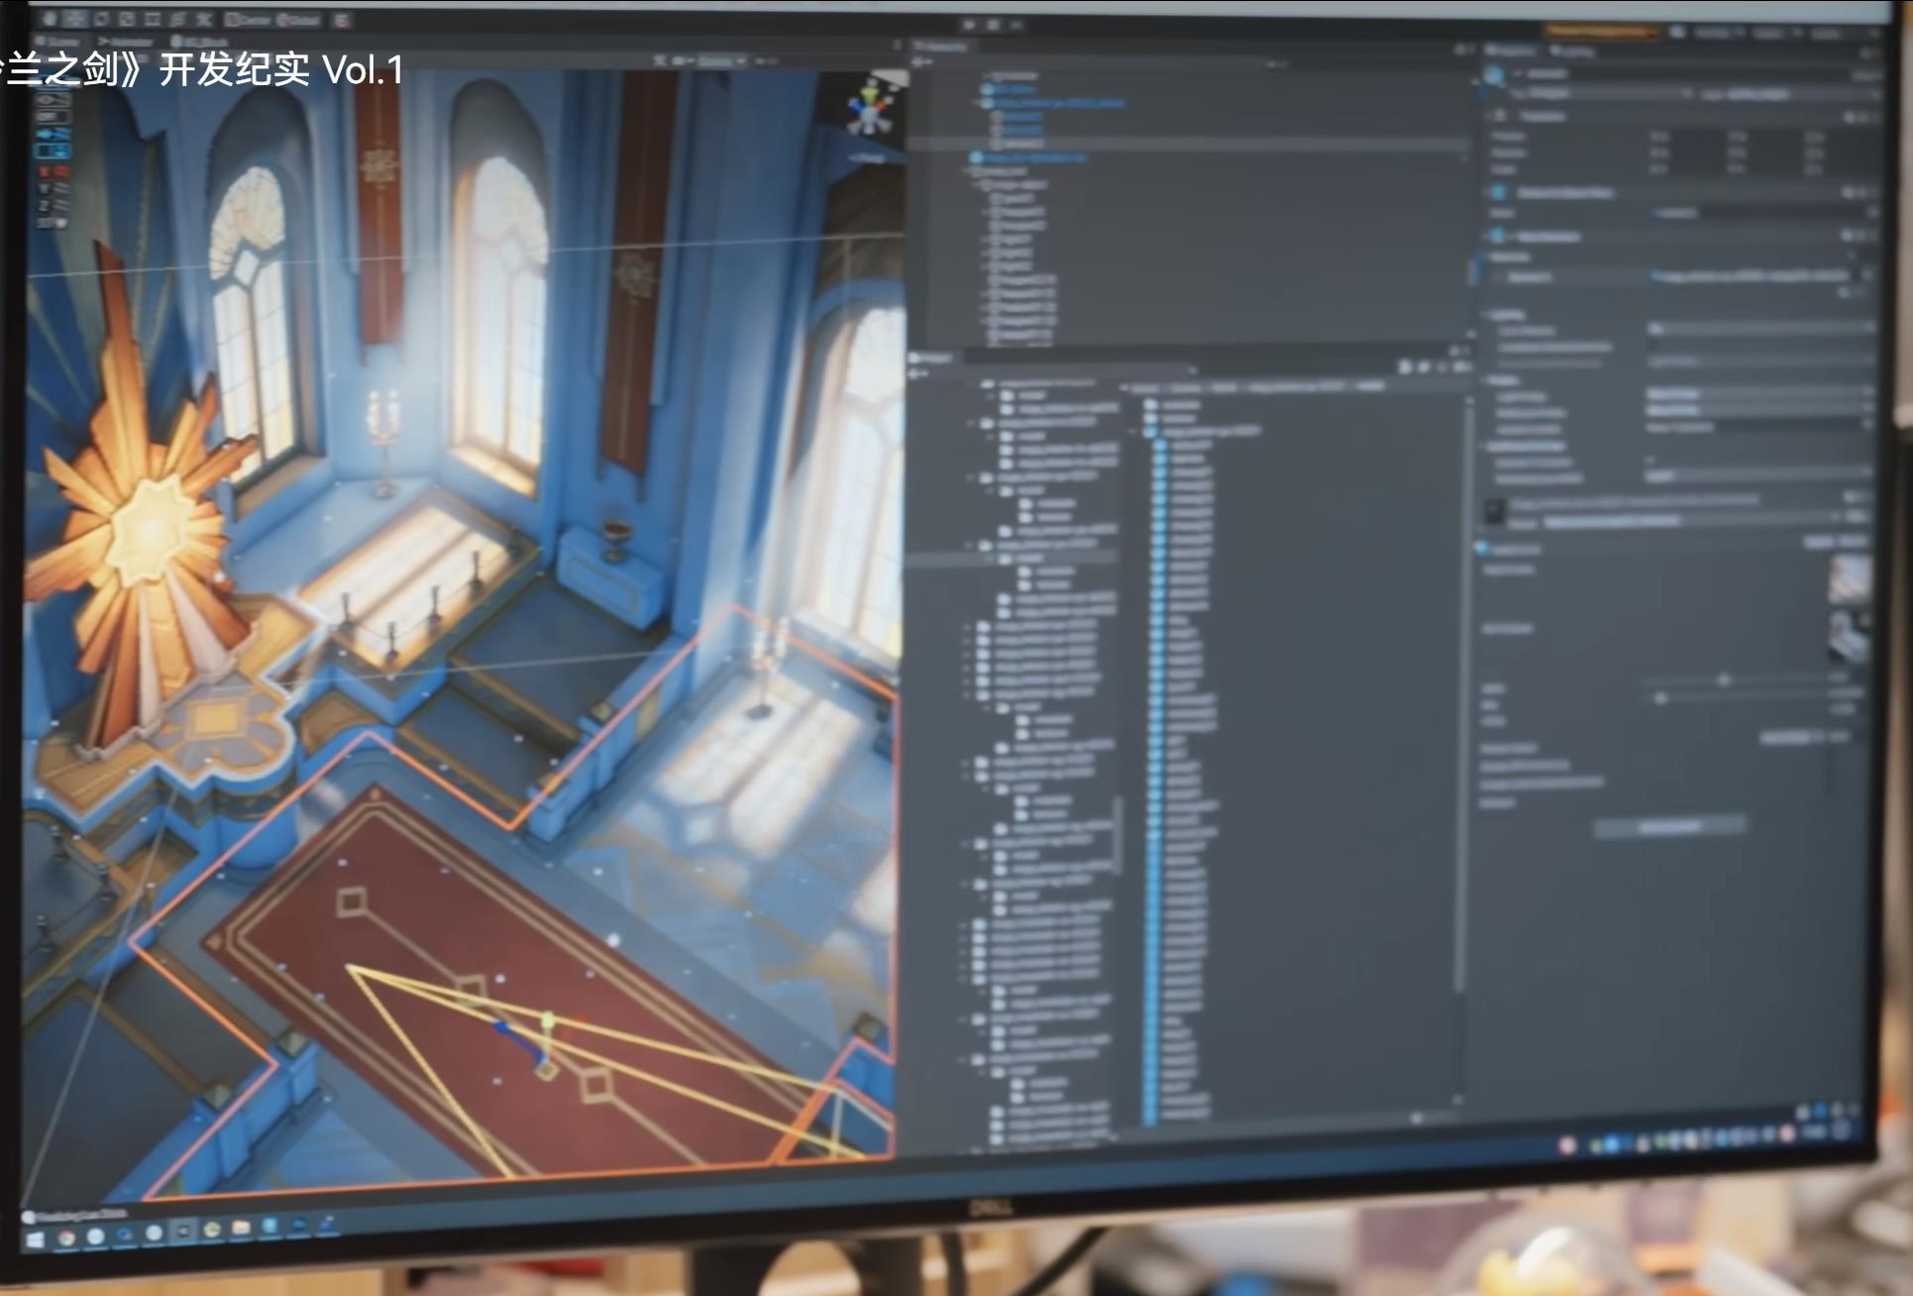Toggle grid snapping icon in toolbar

pyautogui.click(x=342, y=19)
